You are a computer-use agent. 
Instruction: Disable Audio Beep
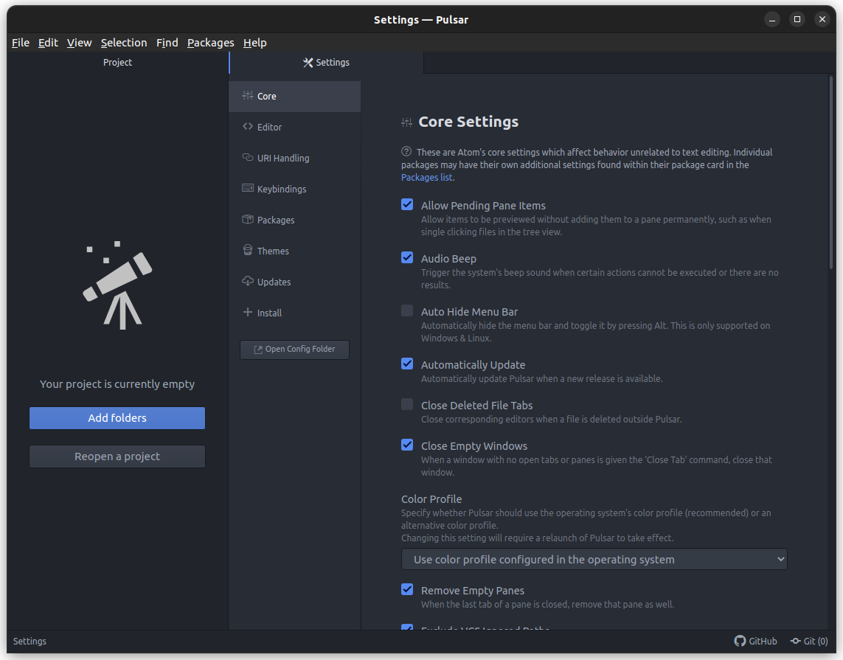[x=407, y=257]
